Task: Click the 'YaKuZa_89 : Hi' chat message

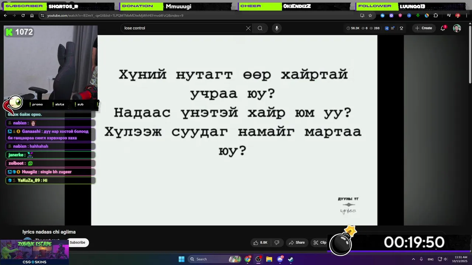Action: pyautogui.click(x=51, y=180)
